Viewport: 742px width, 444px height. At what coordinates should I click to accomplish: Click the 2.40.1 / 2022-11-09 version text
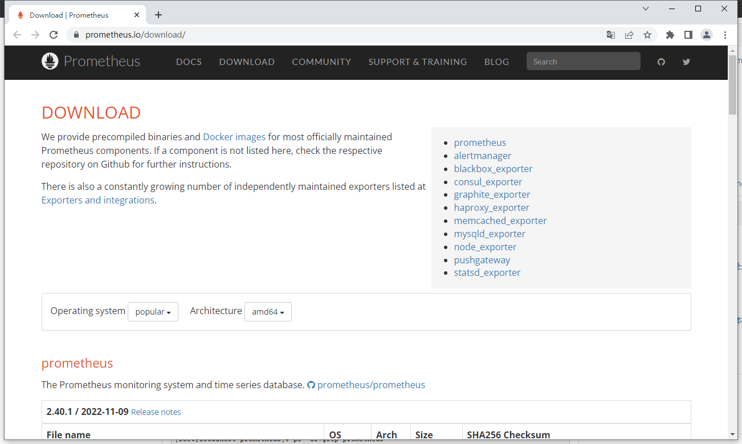(88, 412)
